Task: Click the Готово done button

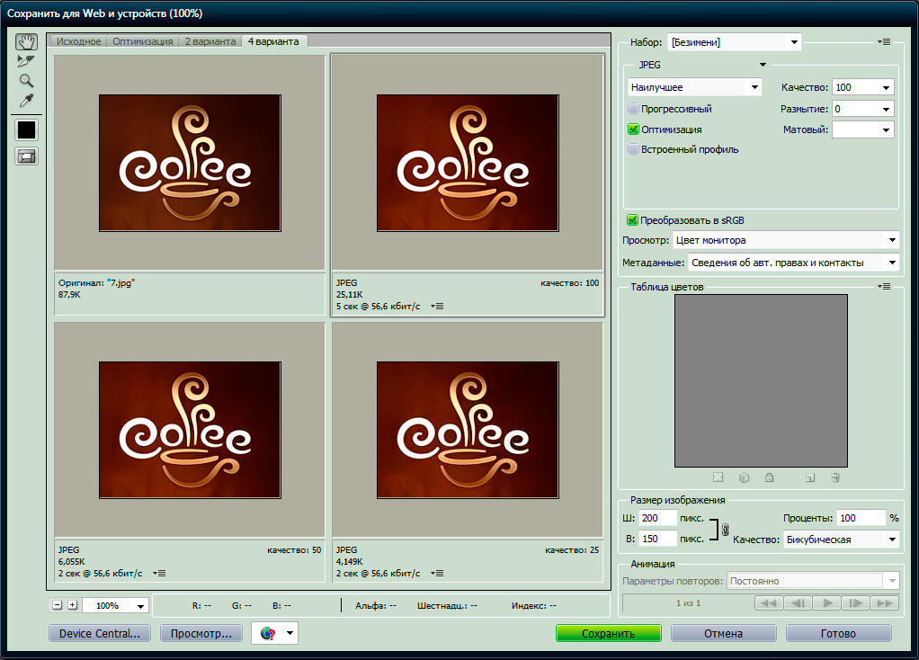Action: (838, 634)
